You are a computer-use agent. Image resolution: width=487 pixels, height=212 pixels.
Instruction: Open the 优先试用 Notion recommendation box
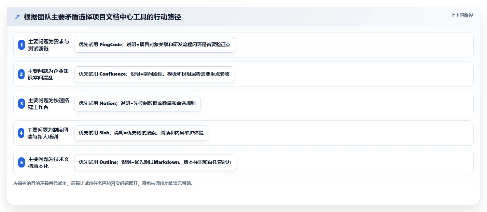(x=137, y=104)
